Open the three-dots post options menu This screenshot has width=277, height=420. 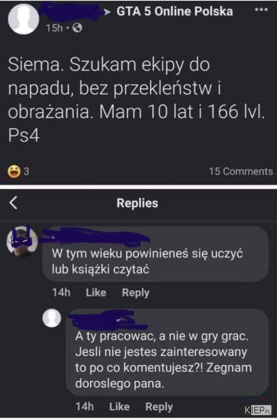261,10
